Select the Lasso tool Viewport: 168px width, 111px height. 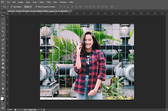[3, 24]
